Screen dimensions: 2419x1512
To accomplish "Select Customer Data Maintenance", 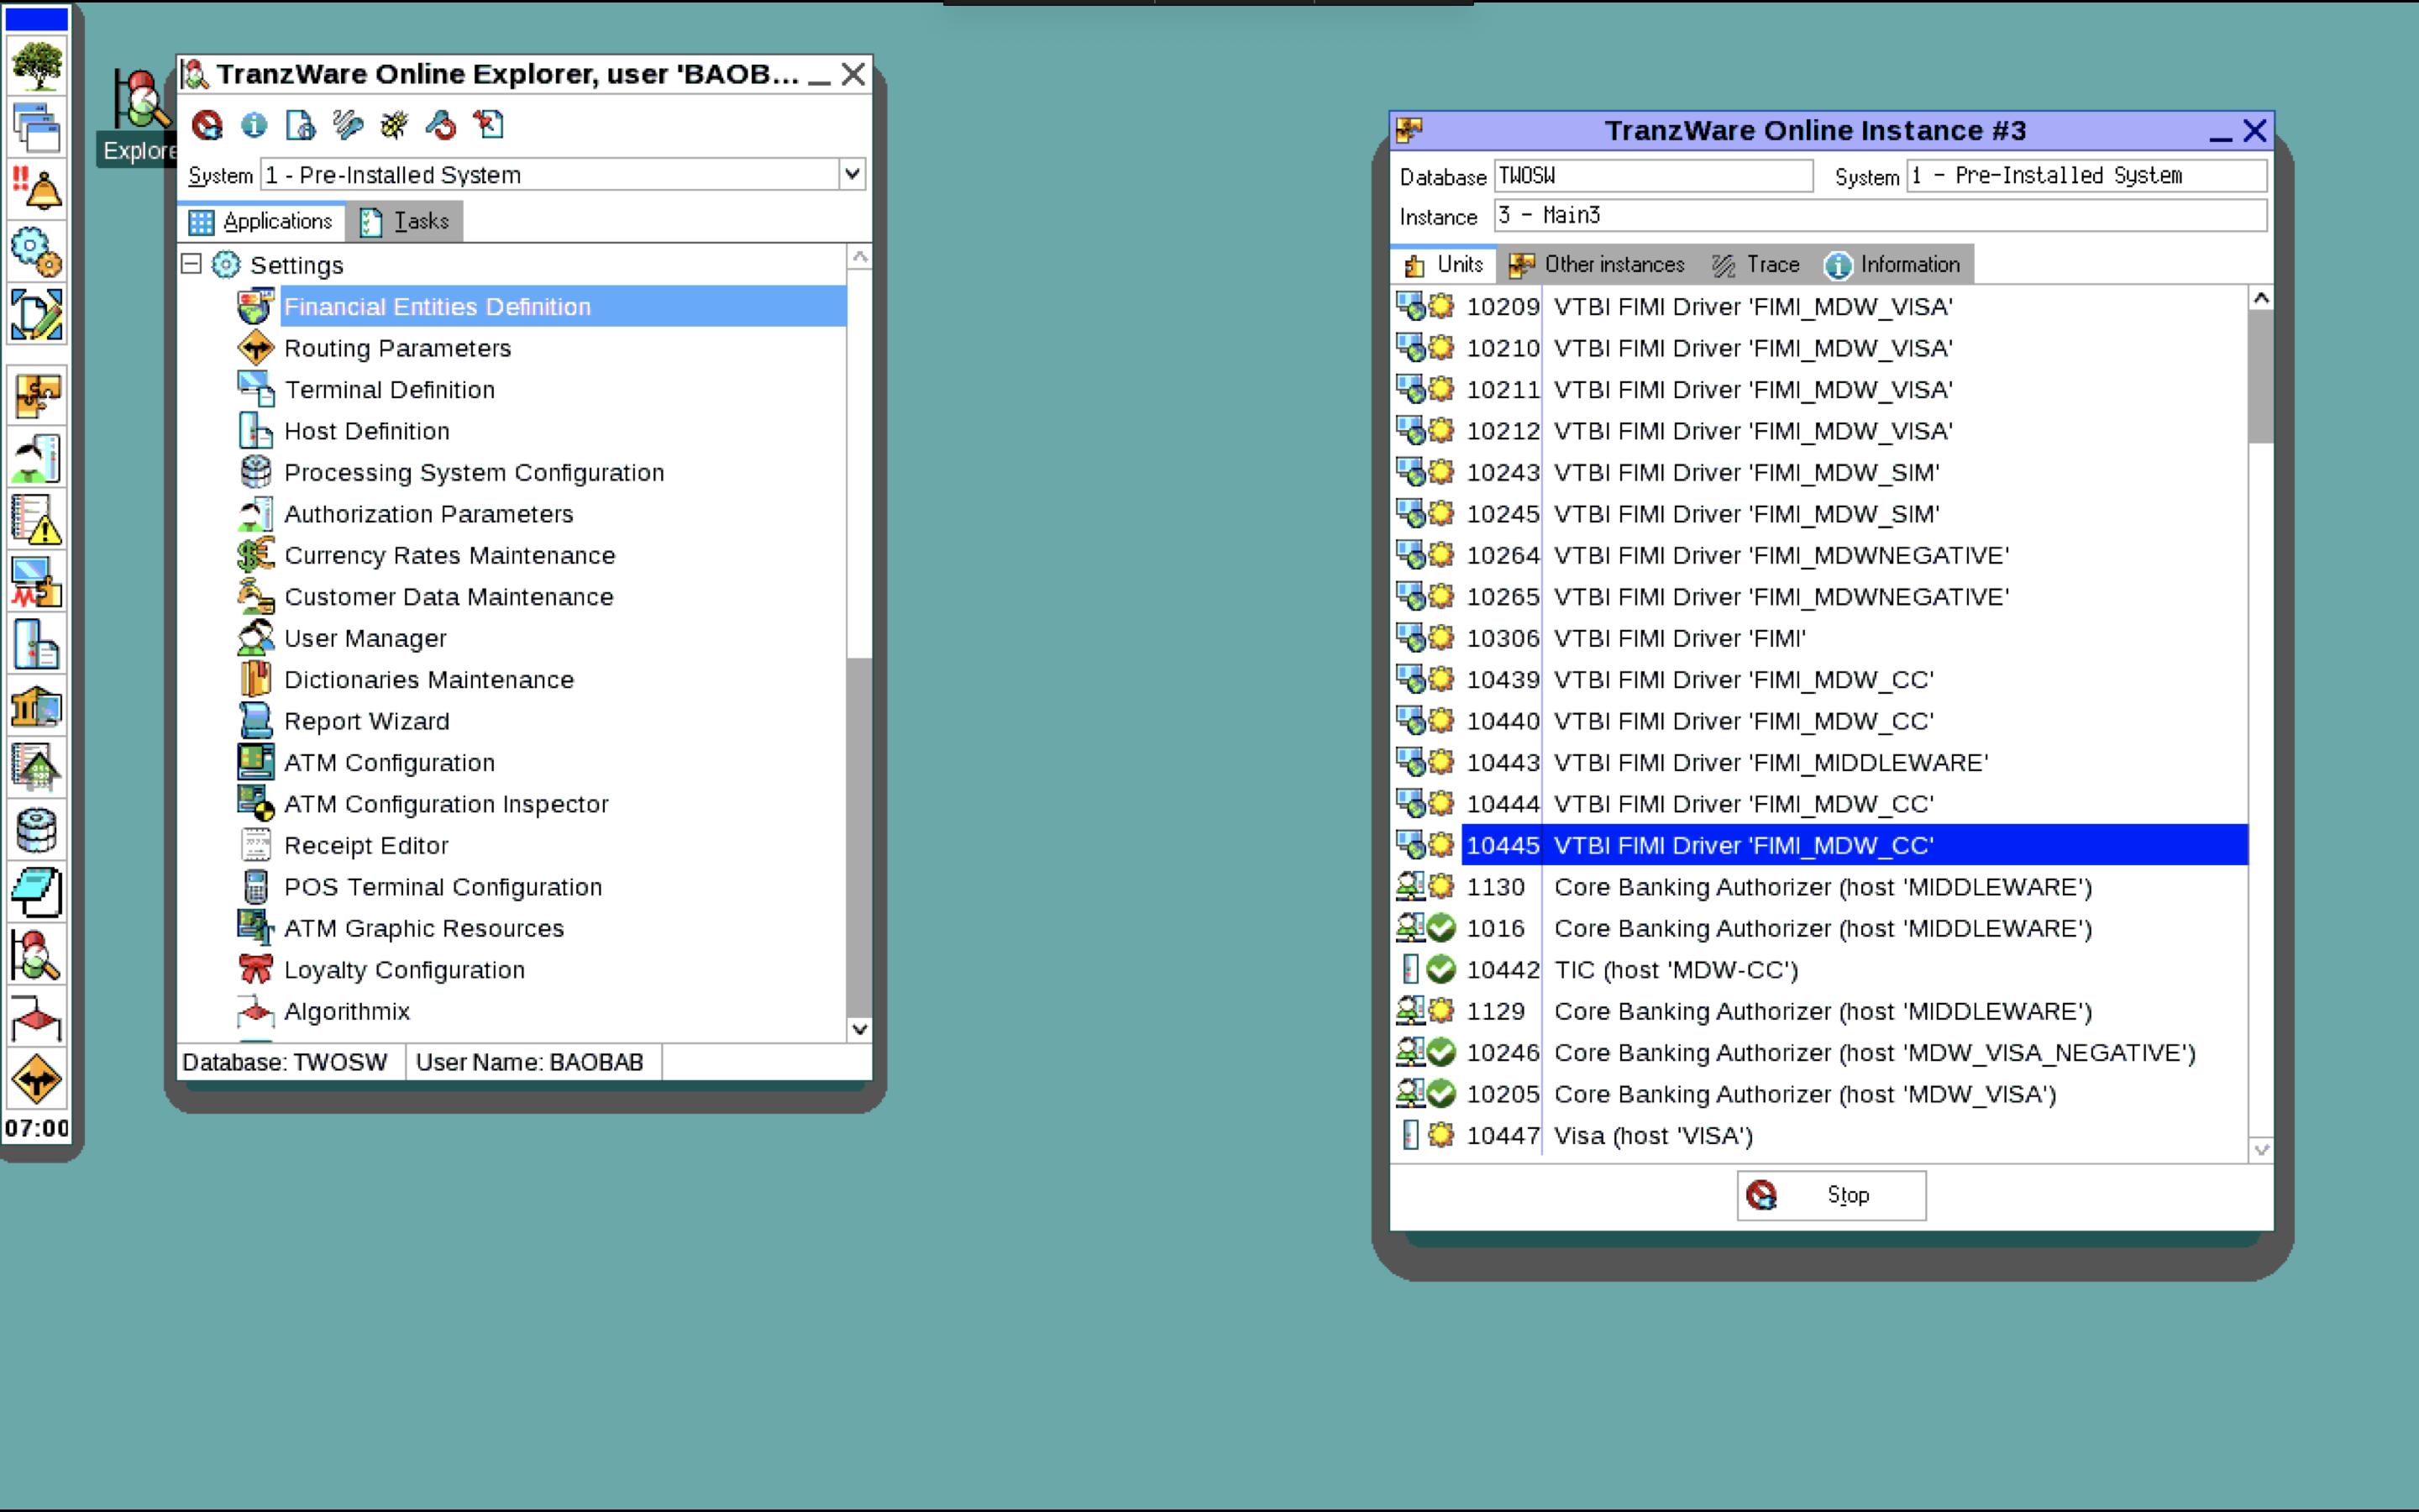I will [x=449, y=597].
